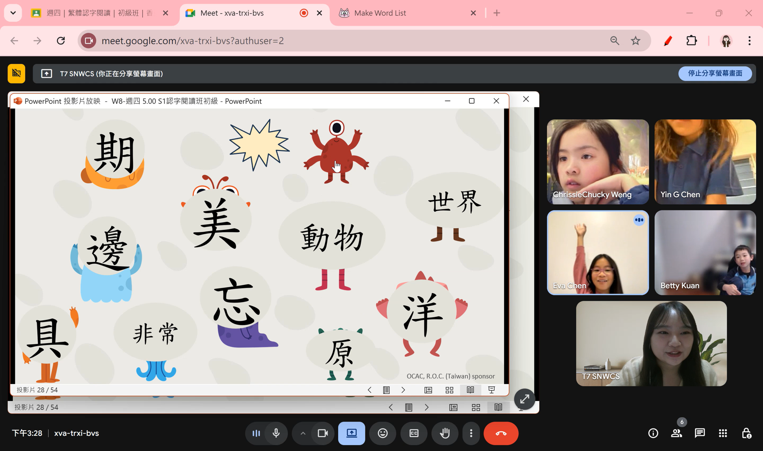Open the browser tab search dropdown
Screen dimensions: 763x451
(x=13, y=13)
